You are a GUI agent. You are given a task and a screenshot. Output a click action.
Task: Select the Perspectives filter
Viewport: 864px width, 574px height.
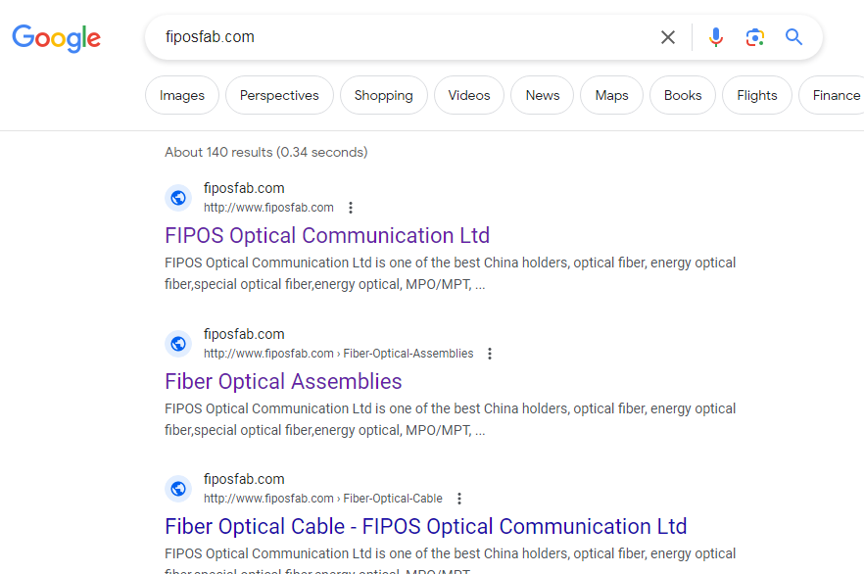(x=279, y=95)
